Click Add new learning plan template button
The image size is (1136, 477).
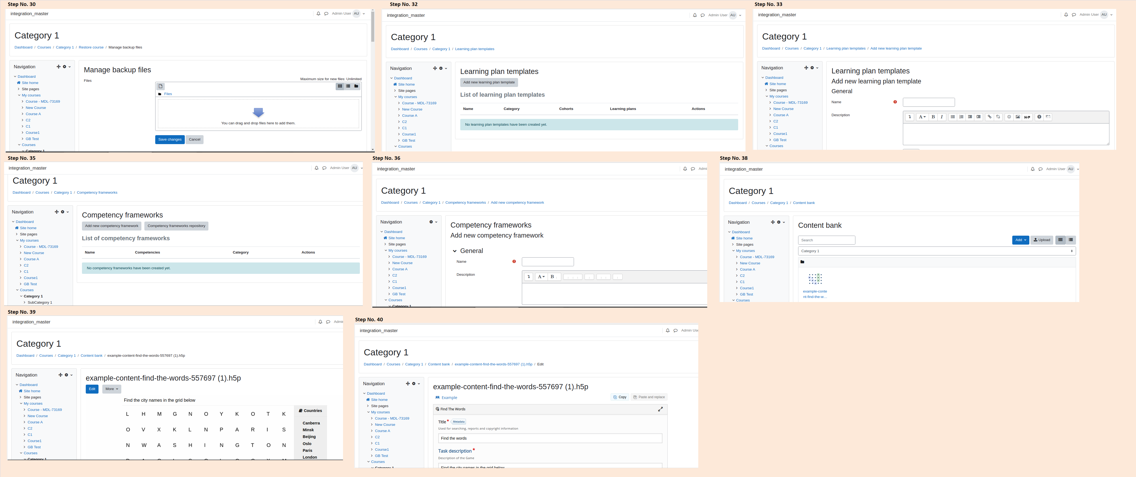click(488, 82)
